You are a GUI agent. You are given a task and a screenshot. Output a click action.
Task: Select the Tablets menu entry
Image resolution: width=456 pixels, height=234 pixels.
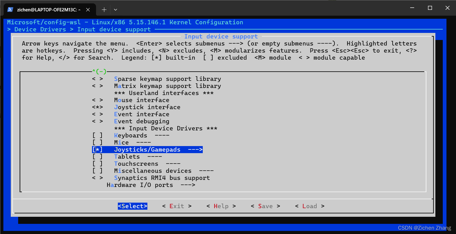tap(127, 157)
